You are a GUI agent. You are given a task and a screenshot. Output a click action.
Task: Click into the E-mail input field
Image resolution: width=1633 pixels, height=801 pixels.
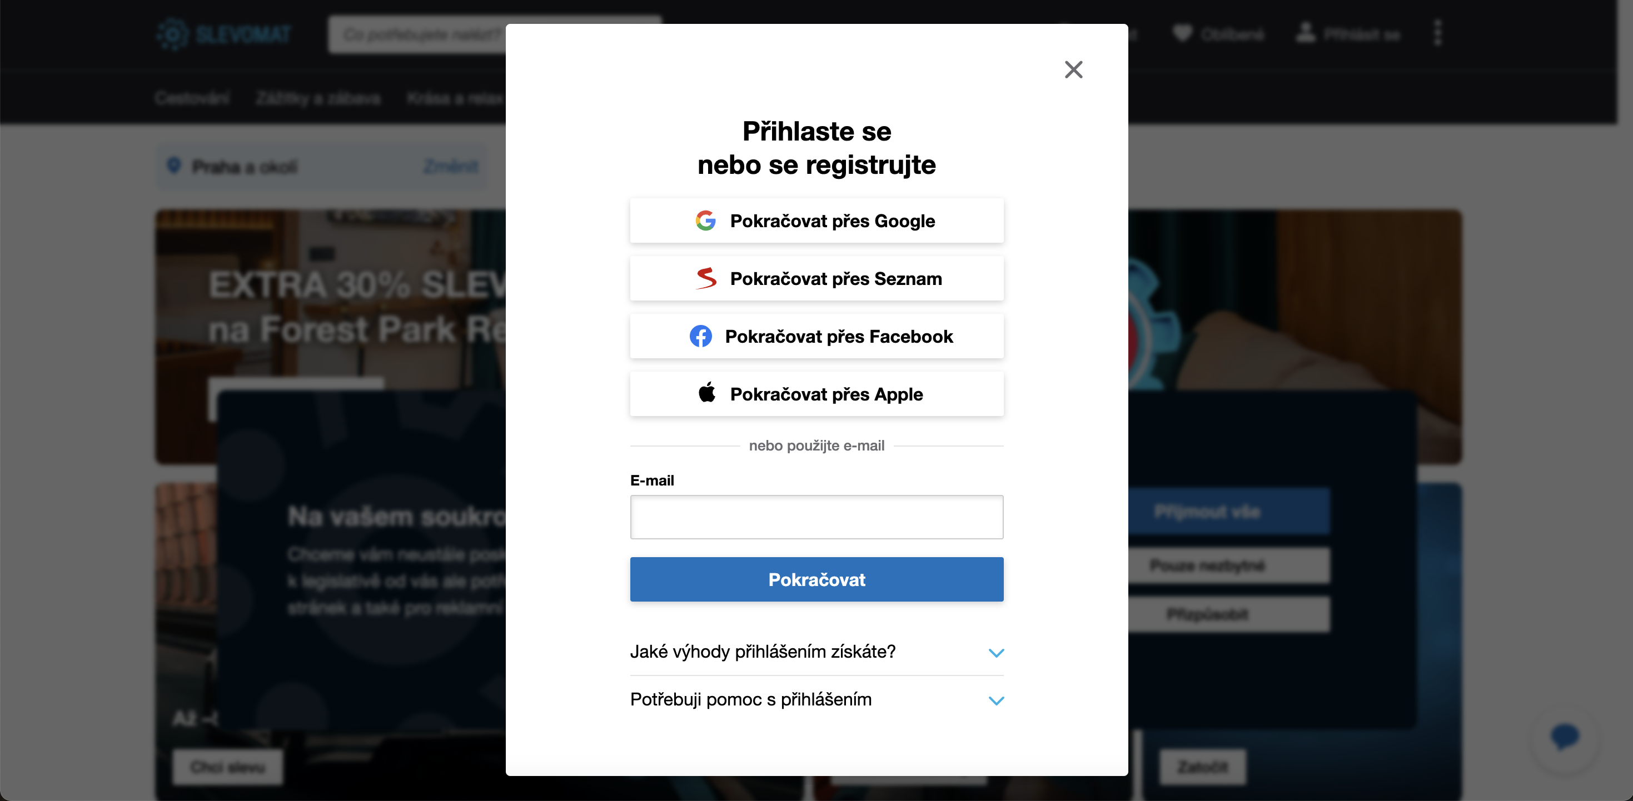pos(816,517)
